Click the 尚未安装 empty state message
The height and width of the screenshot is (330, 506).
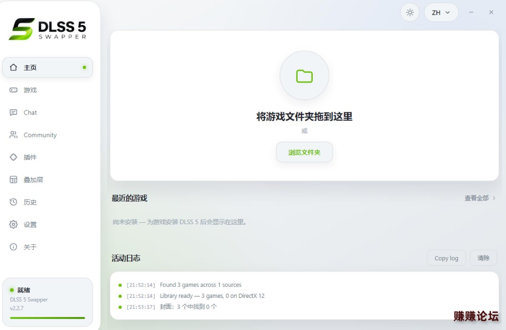(x=180, y=222)
